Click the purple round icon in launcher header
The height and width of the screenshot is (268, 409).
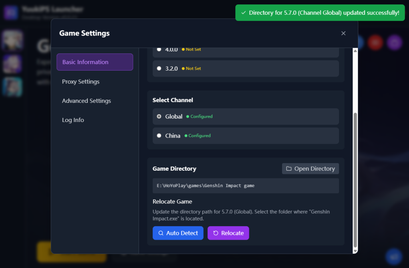[x=394, y=42]
